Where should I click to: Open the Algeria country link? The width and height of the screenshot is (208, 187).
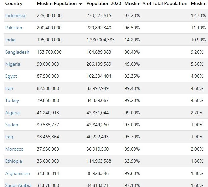(12, 113)
